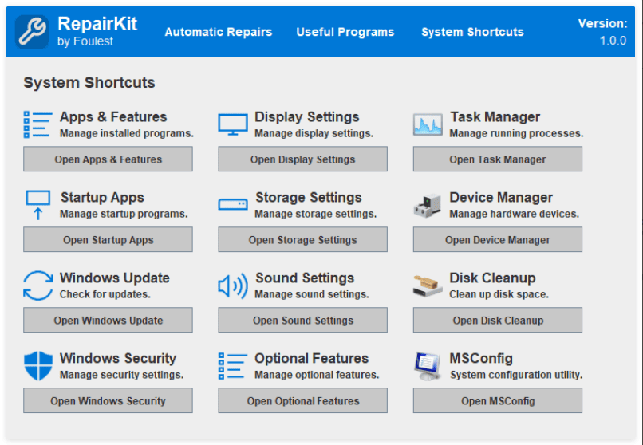643x445 pixels.
Task: Click the Windows Security heading
Action: [118, 359]
